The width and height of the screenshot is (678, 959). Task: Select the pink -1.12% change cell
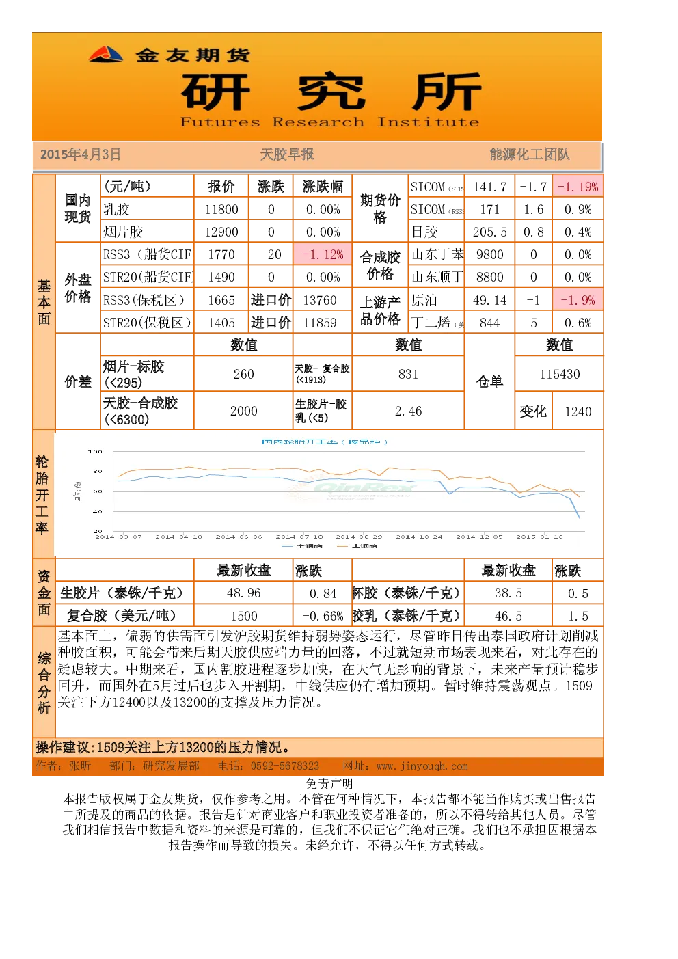323,254
